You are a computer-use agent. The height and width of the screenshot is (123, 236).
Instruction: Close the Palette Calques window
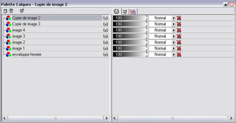pos(232,4)
